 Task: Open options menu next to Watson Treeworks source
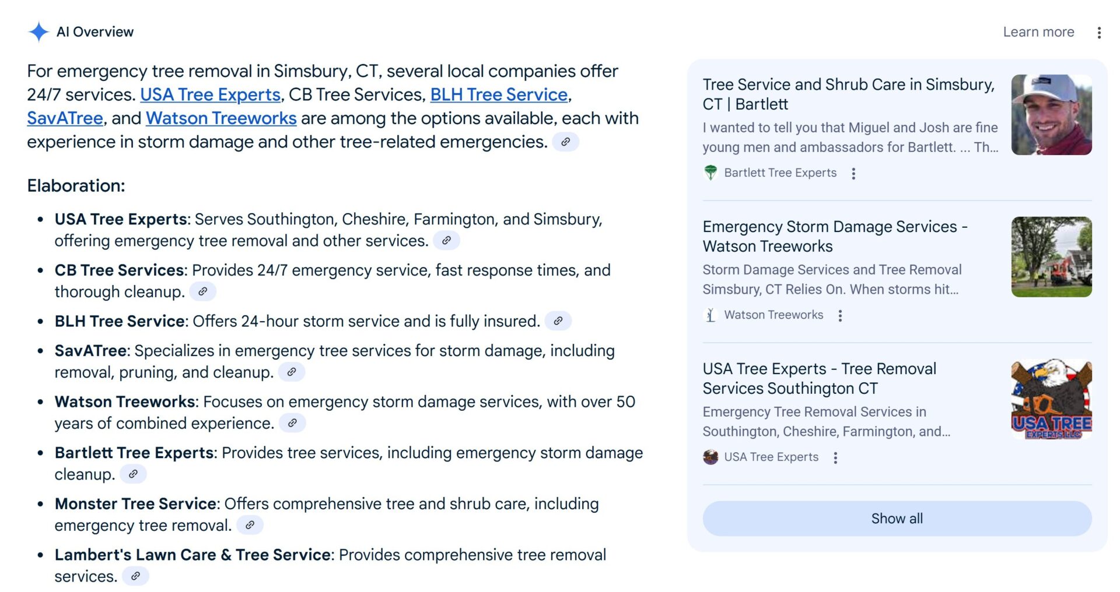pos(840,316)
